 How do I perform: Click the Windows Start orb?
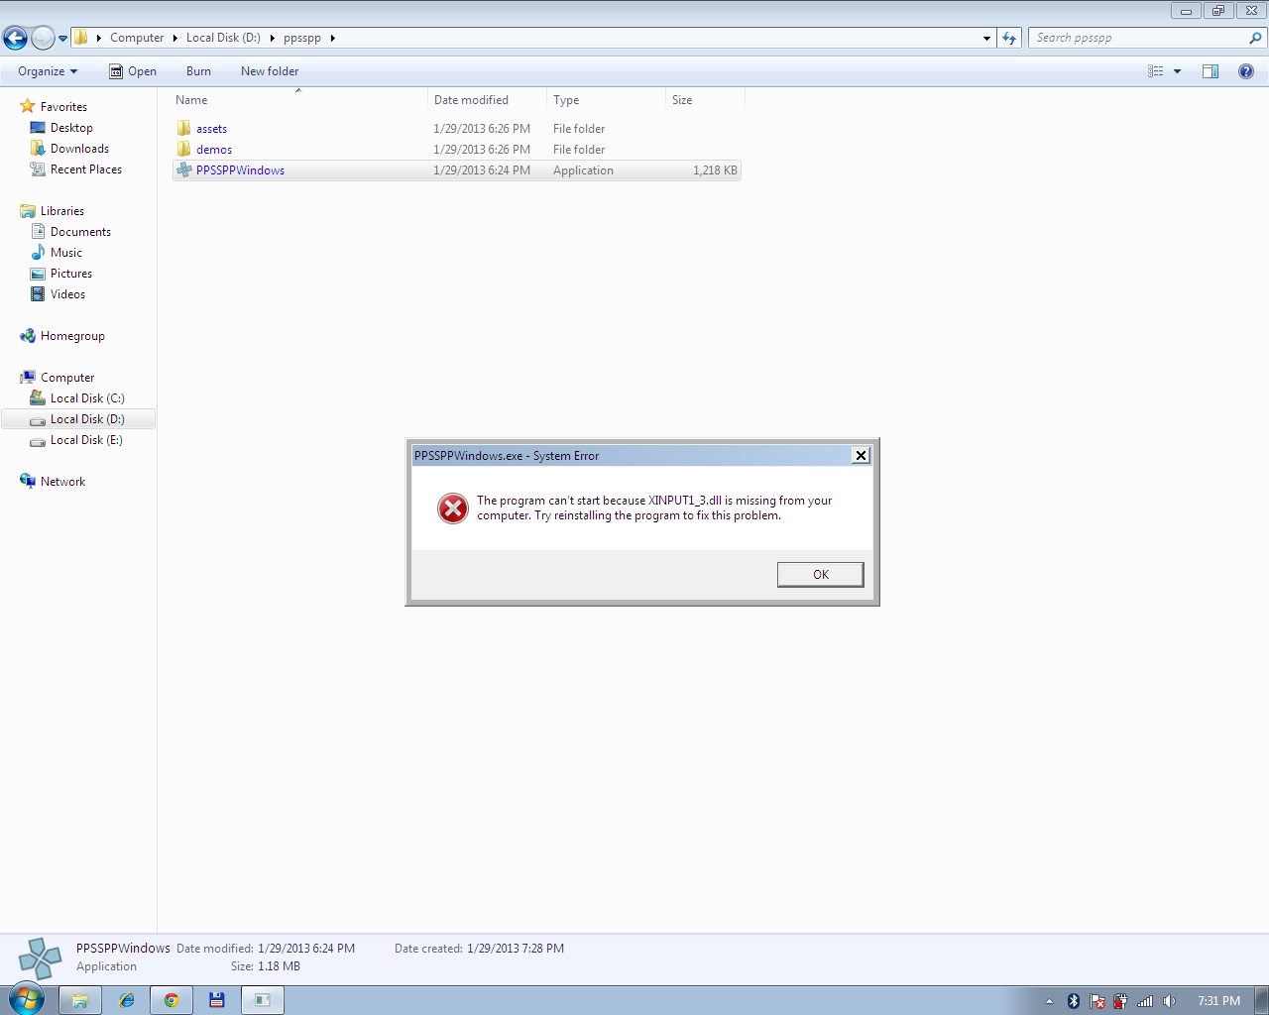click(x=26, y=999)
